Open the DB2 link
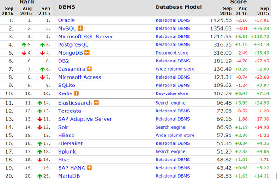Screen dimensions: 277x179 [63, 61]
